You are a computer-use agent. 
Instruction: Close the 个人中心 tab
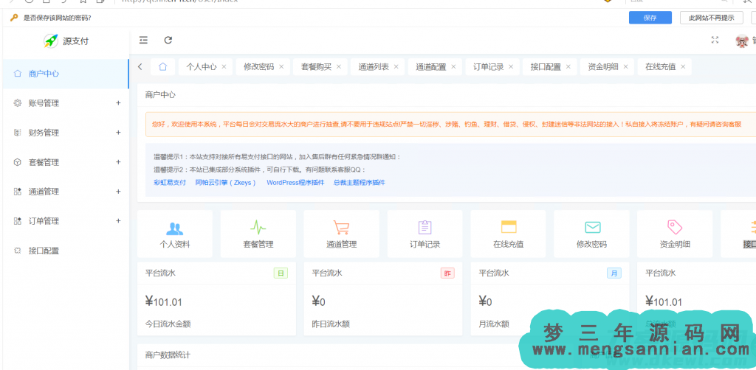(x=224, y=67)
